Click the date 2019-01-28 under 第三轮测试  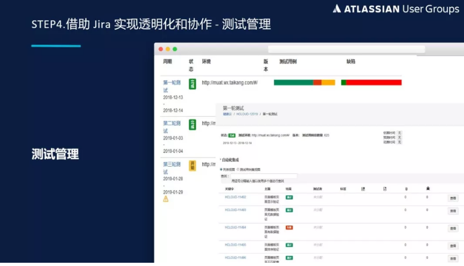click(173, 179)
